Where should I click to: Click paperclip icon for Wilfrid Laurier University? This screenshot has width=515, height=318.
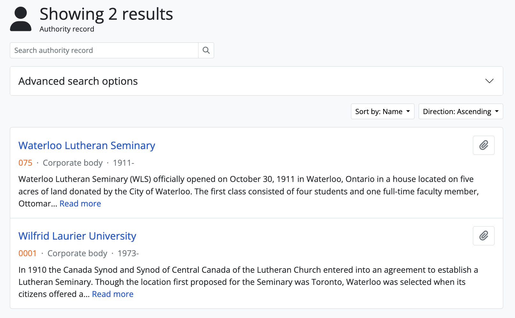(483, 236)
